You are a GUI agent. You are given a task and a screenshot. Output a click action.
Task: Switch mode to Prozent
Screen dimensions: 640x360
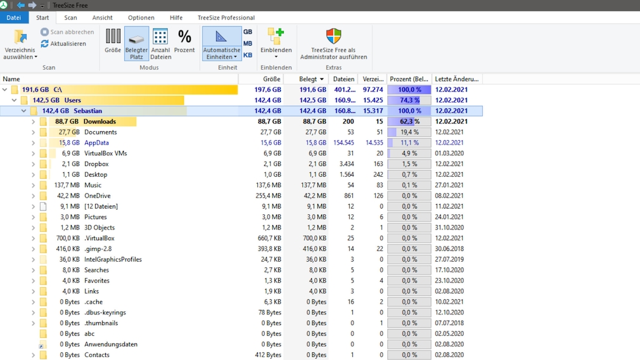click(x=184, y=41)
